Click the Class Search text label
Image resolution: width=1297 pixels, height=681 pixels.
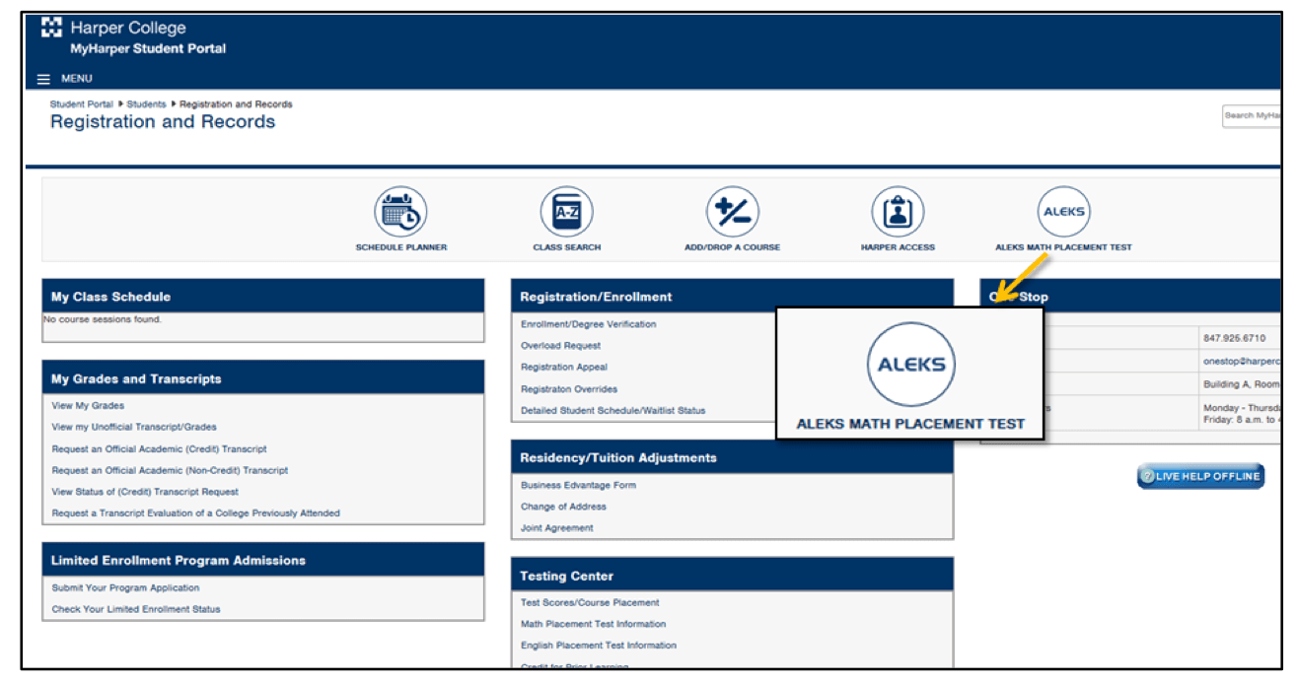click(x=566, y=247)
